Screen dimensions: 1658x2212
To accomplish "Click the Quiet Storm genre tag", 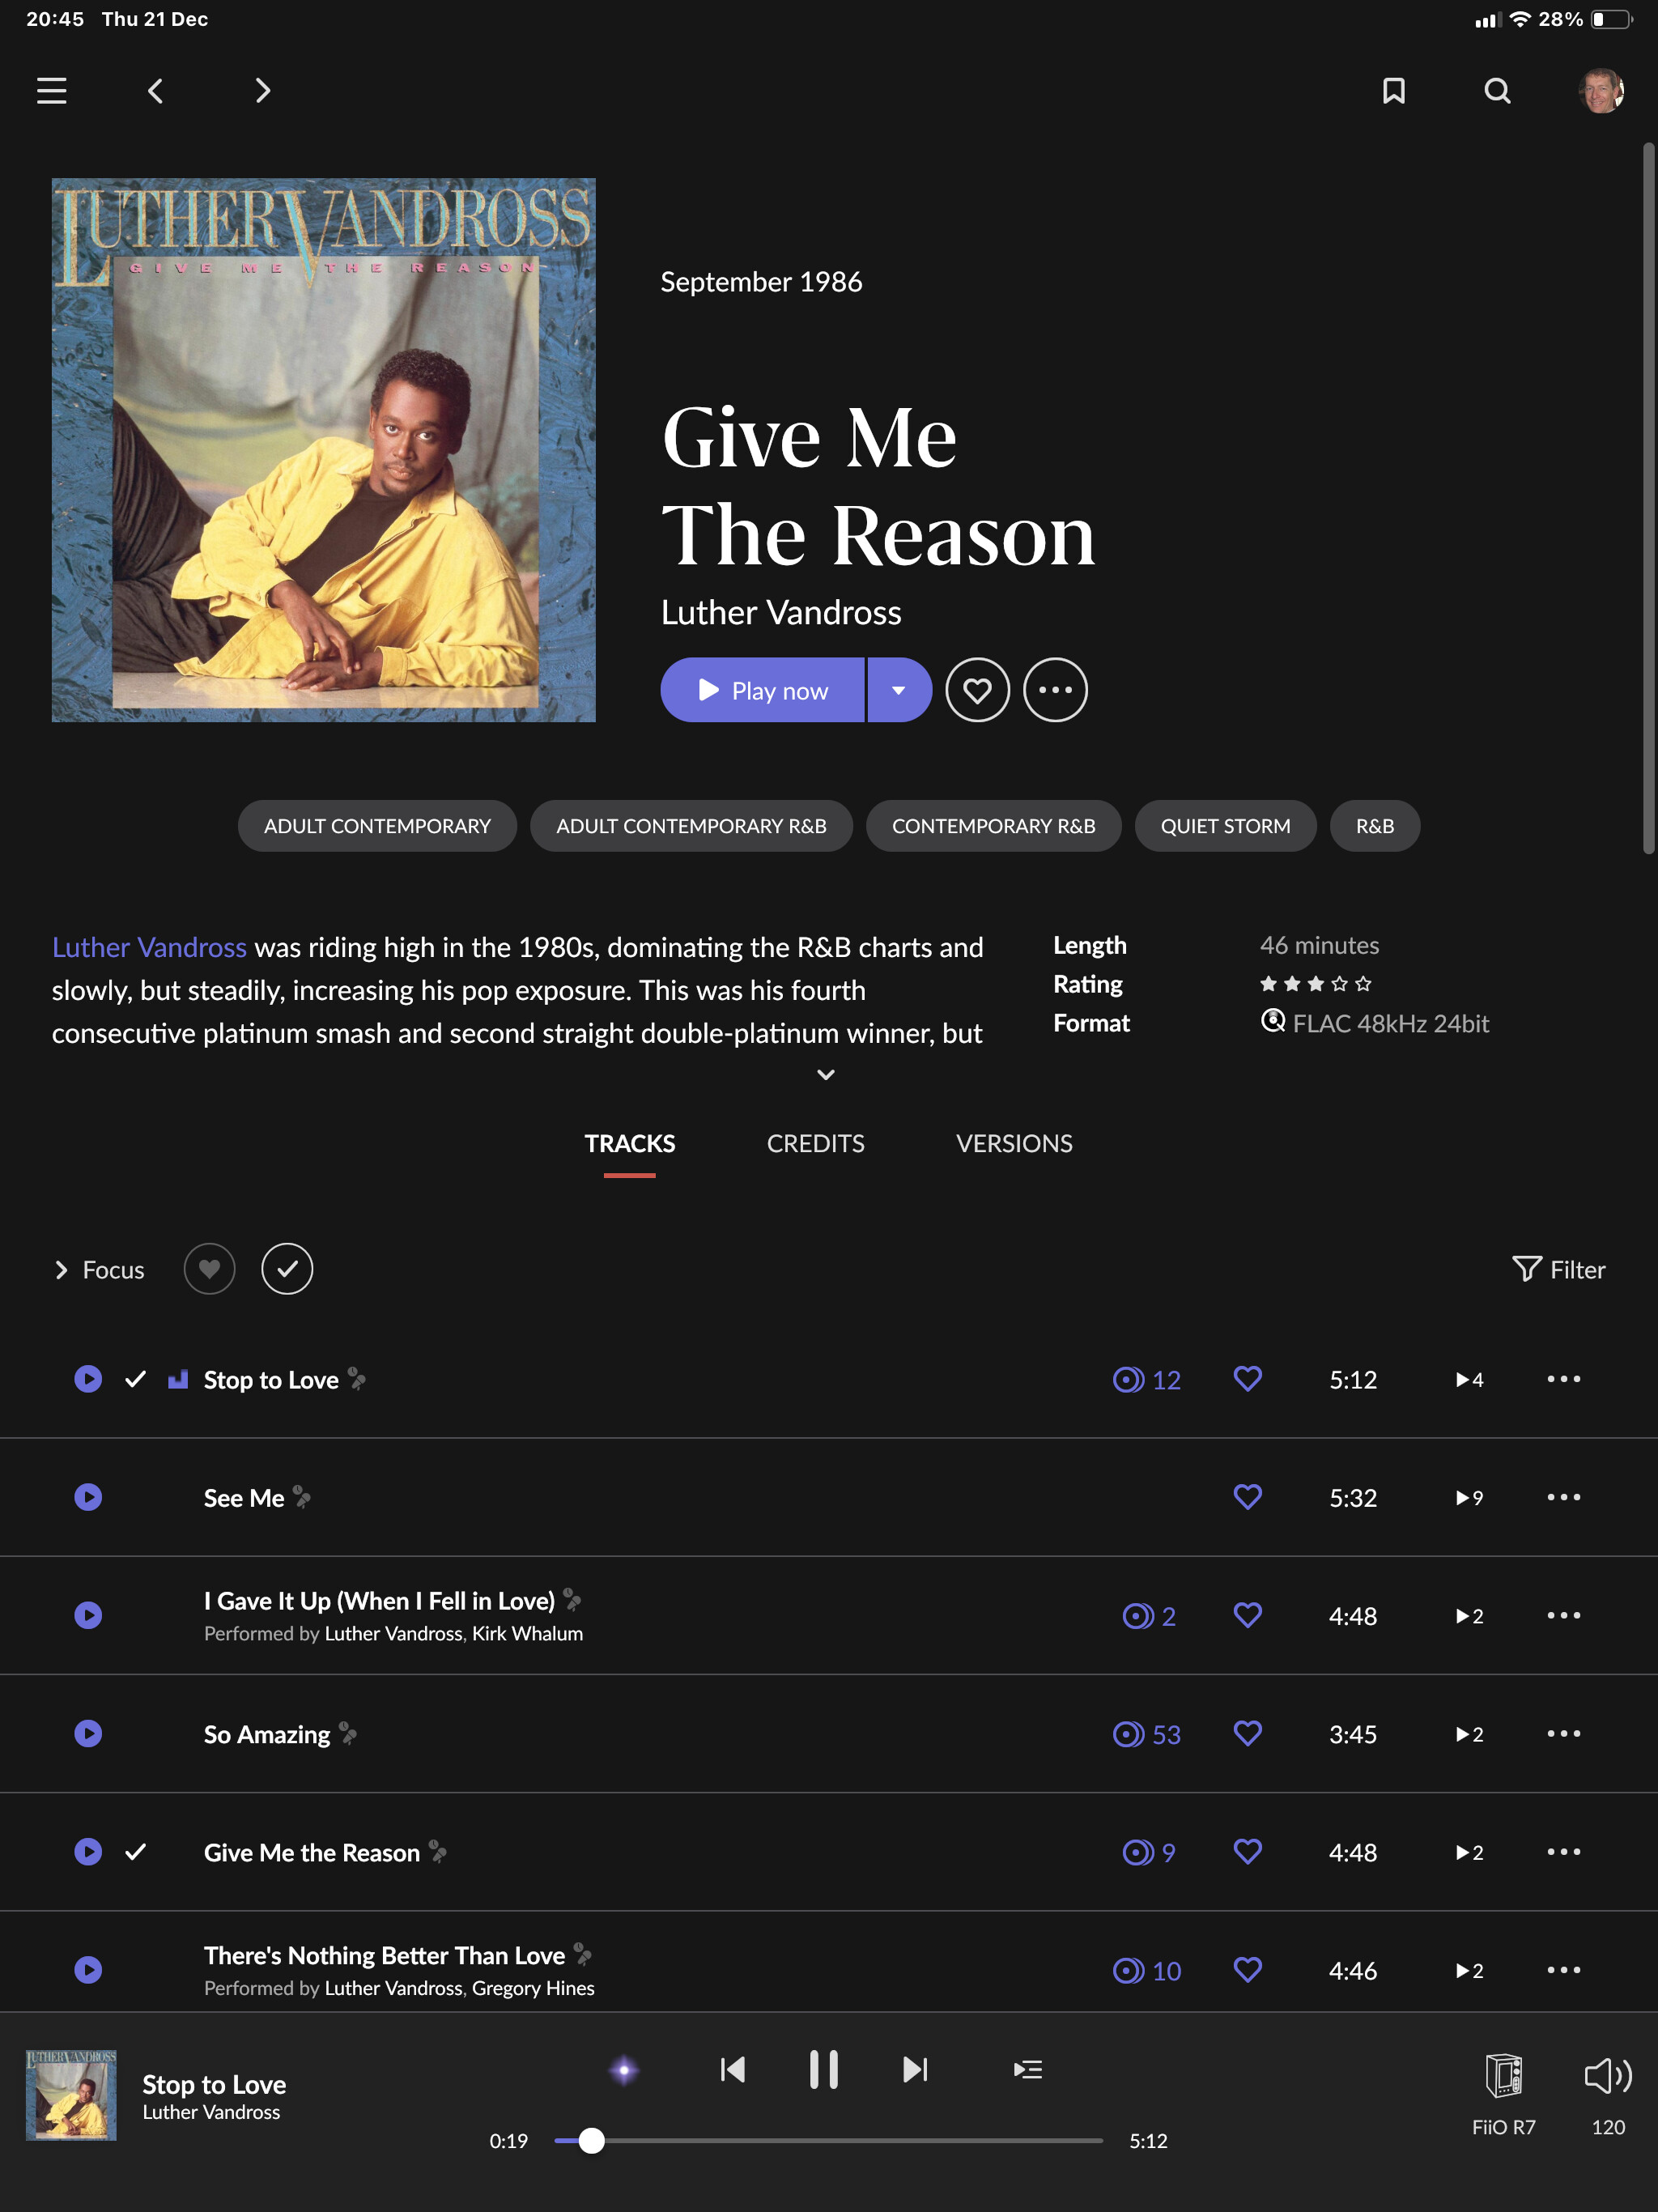I will 1225,826.
